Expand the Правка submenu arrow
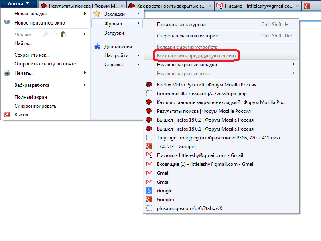The height and width of the screenshot is (241, 321). [85, 34]
